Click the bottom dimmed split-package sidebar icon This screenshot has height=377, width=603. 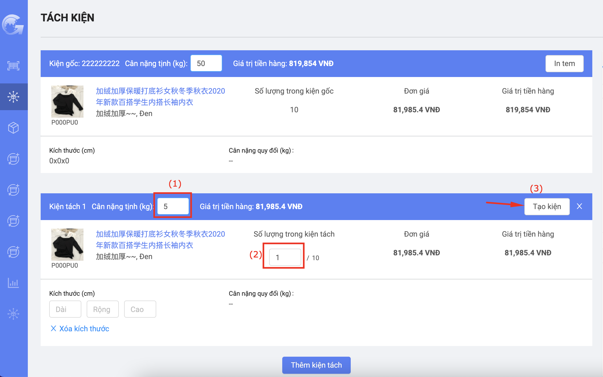pos(13,314)
